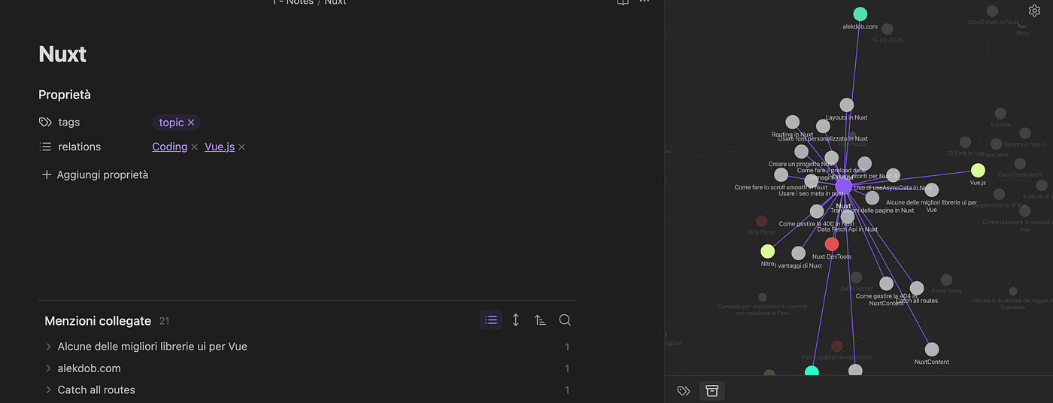Select the NuxtContent graph node
The height and width of the screenshot is (403, 1053).
point(932,349)
